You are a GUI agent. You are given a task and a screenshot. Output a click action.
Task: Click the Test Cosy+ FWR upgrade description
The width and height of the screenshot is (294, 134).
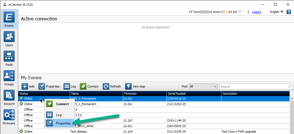pyautogui.click(x=239, y=131)
